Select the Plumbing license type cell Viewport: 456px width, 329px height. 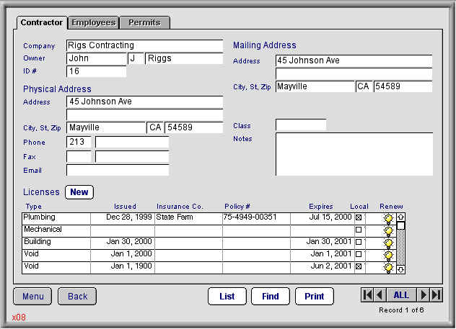56,217
